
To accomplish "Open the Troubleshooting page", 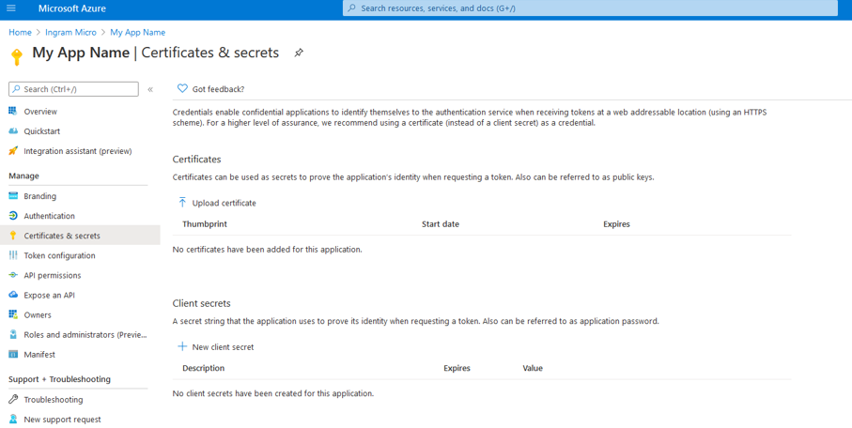I will click(x=54, y=399).
